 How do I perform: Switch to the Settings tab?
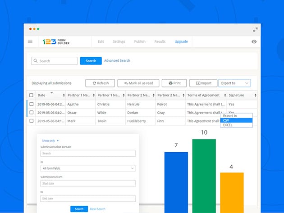pyautogui.click(x=119, y=41)
